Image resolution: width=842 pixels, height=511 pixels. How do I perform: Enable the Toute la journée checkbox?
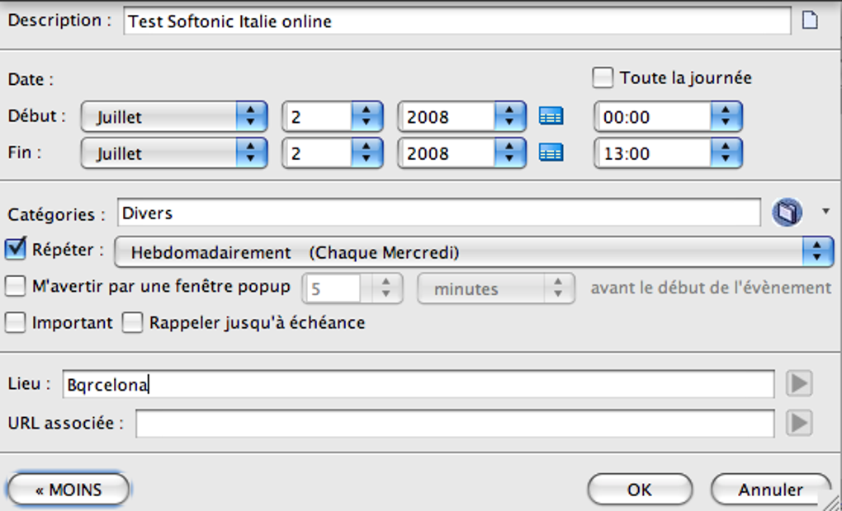pyautogui.click(x=603, y=78)
